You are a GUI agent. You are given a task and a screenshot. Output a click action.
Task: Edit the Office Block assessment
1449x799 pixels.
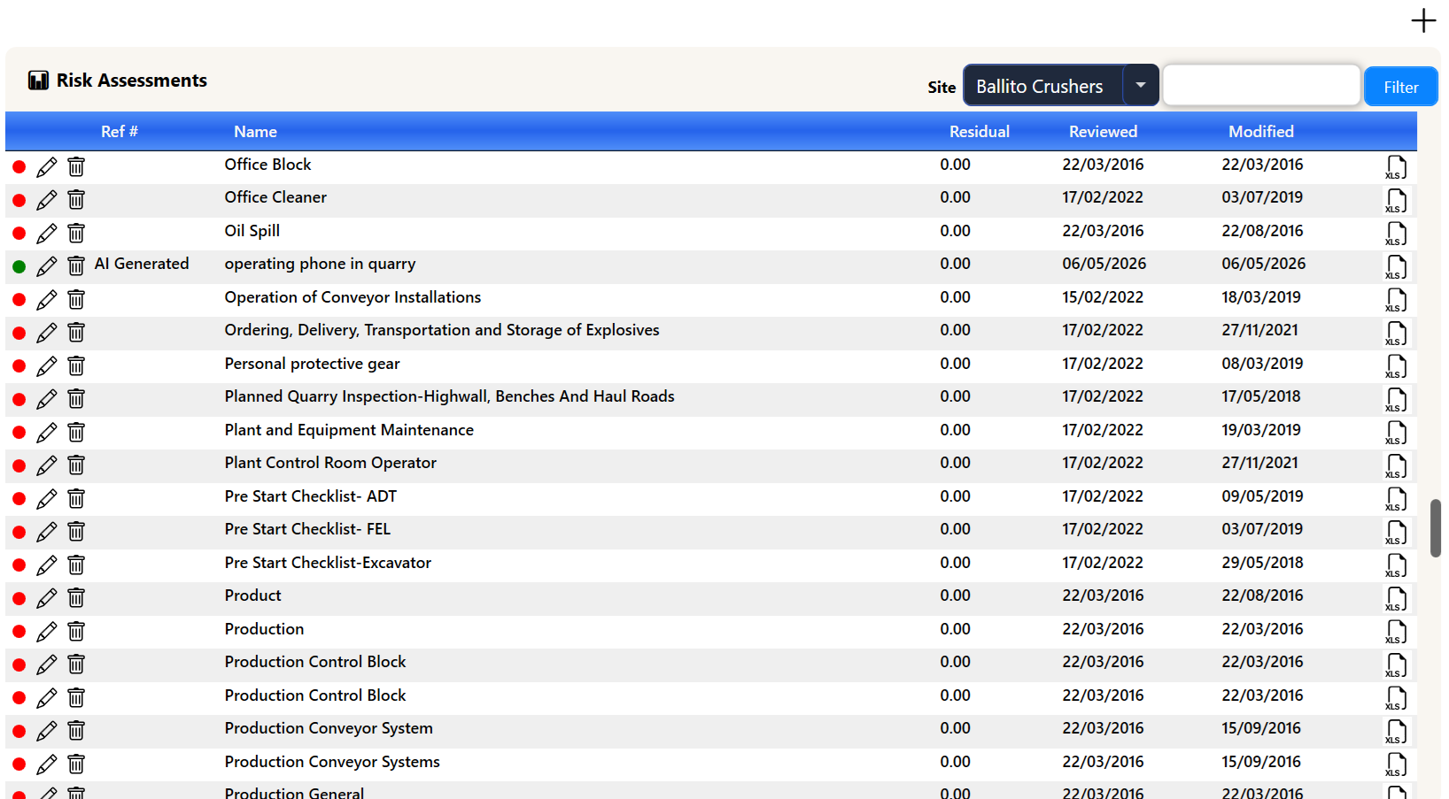(x=47, y=166)
